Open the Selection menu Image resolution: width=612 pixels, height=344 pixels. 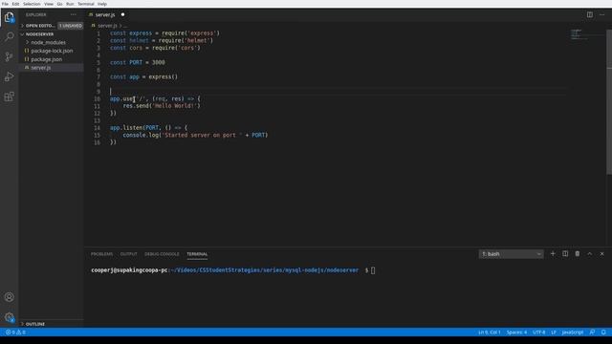point(32,4)
